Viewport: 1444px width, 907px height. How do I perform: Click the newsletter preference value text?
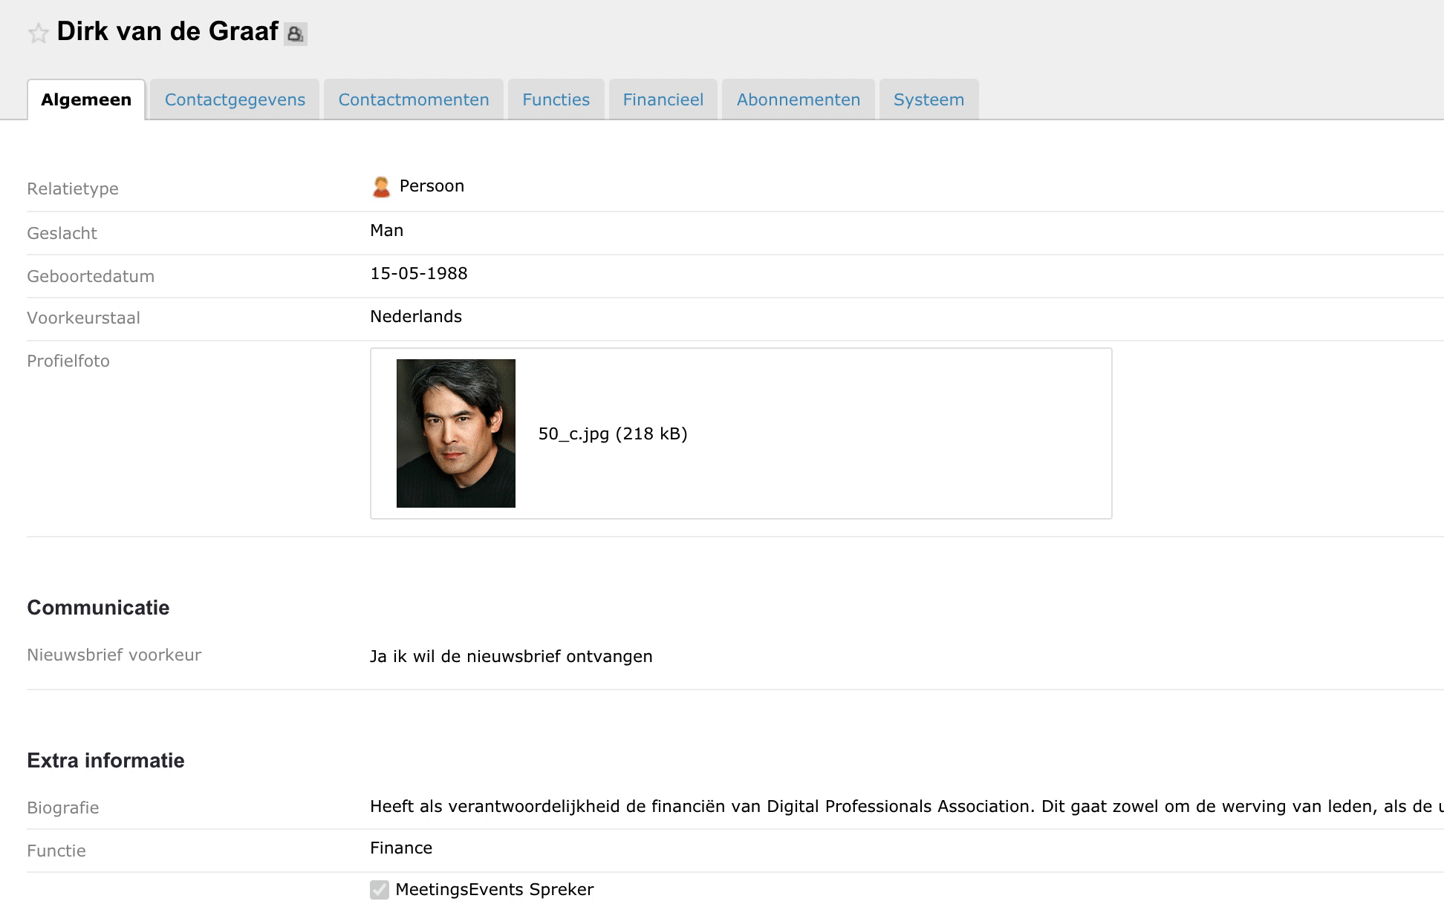point(511,657)
